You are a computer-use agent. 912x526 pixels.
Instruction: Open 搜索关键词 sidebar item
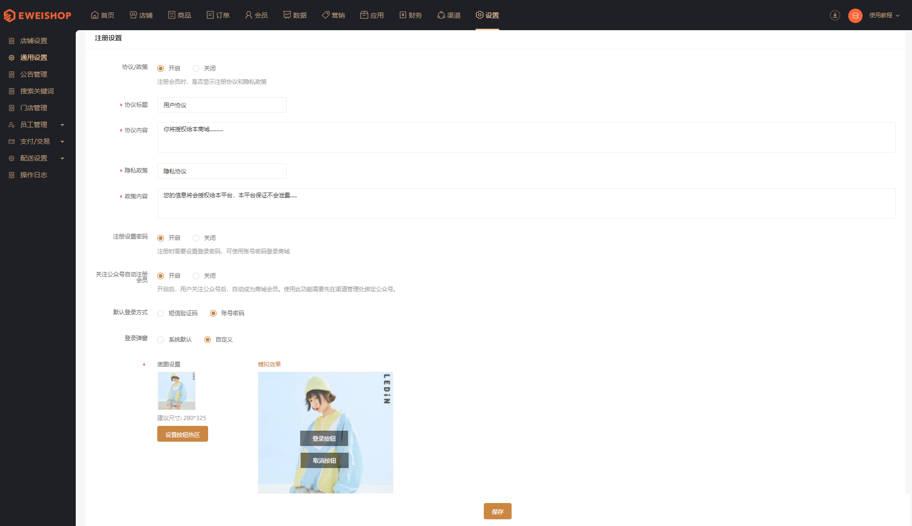coord(37,91)
